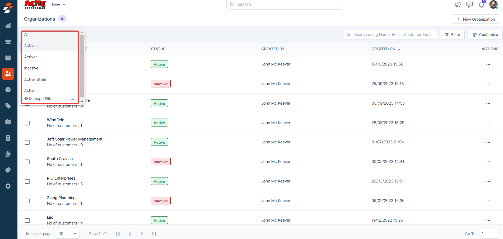Tick the checkbox for South Cravica
Screen dimensions: 503x239
pos(27,162)
